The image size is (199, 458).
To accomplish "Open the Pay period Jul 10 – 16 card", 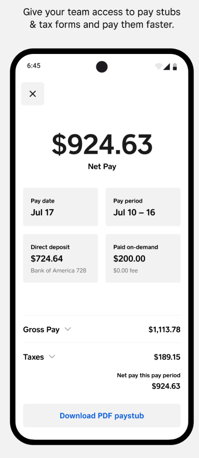I will point(143,207).
